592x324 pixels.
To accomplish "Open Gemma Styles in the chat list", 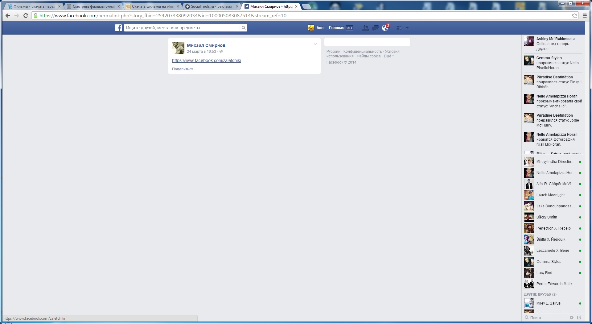I will point(553,262).
